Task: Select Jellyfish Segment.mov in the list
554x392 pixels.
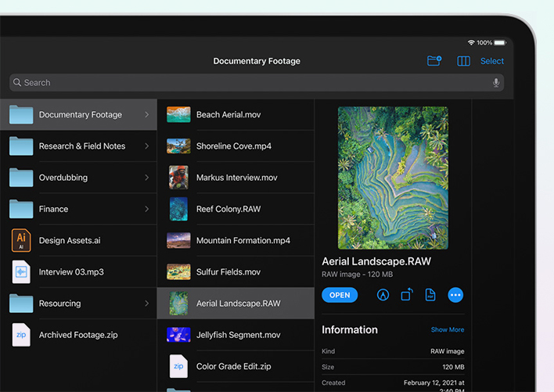Action: click(238, 335)
